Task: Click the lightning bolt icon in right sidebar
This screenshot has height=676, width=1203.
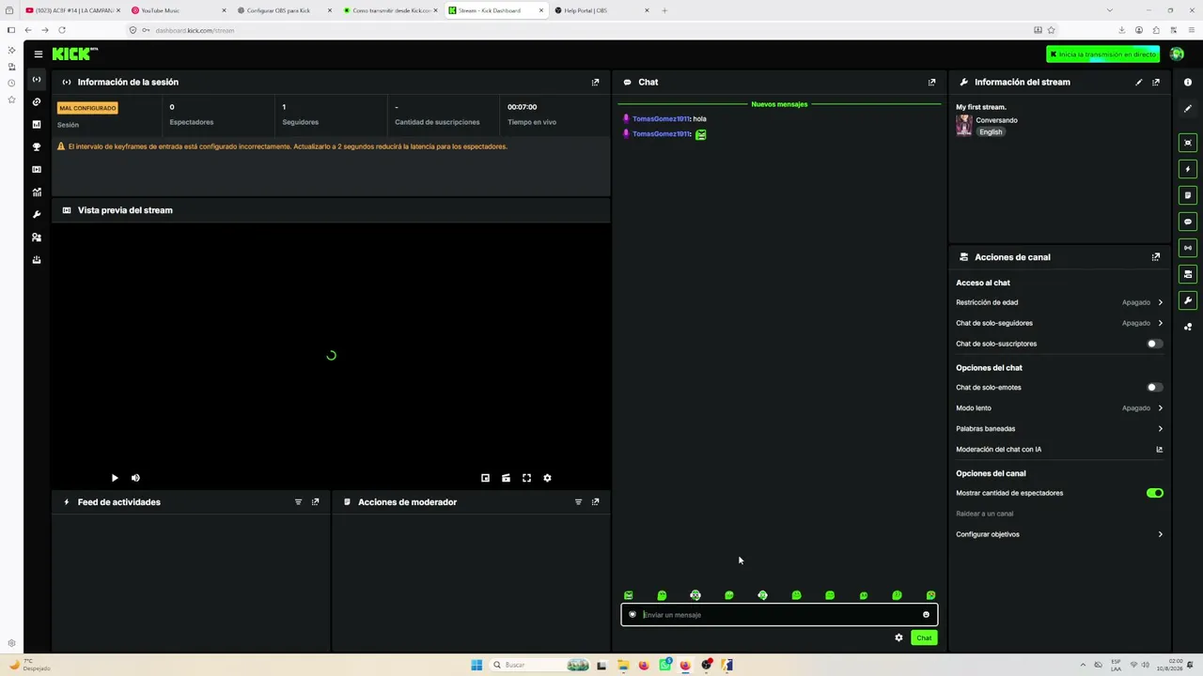Action: 1188,169
